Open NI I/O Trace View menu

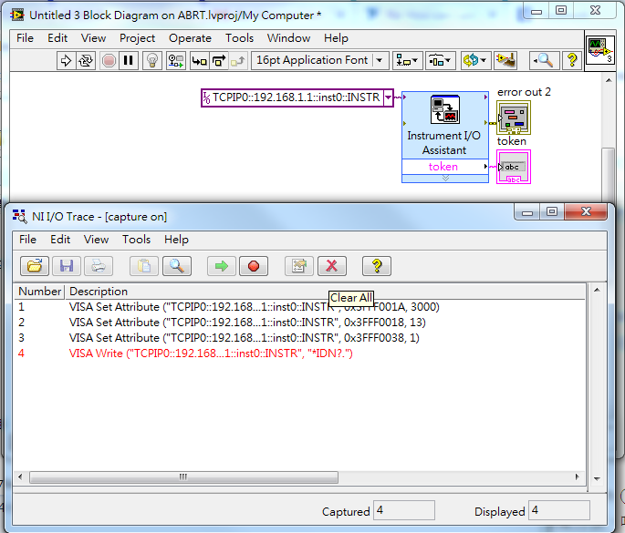click(x=96, y=240)
